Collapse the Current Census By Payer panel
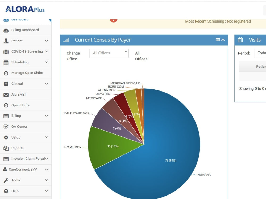Image resolution: width=266 pixels, height=199 pixels. tap(223, 40)
